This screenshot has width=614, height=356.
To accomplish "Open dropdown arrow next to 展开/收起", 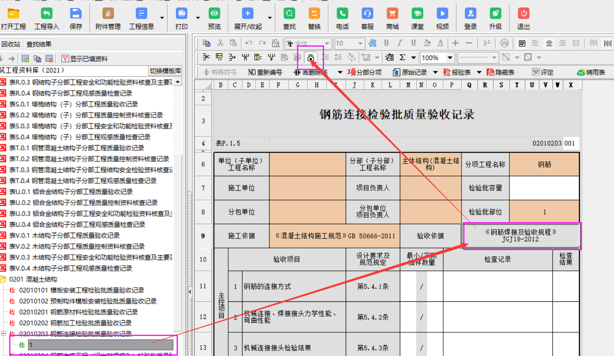I will click(x=270, y=18).
